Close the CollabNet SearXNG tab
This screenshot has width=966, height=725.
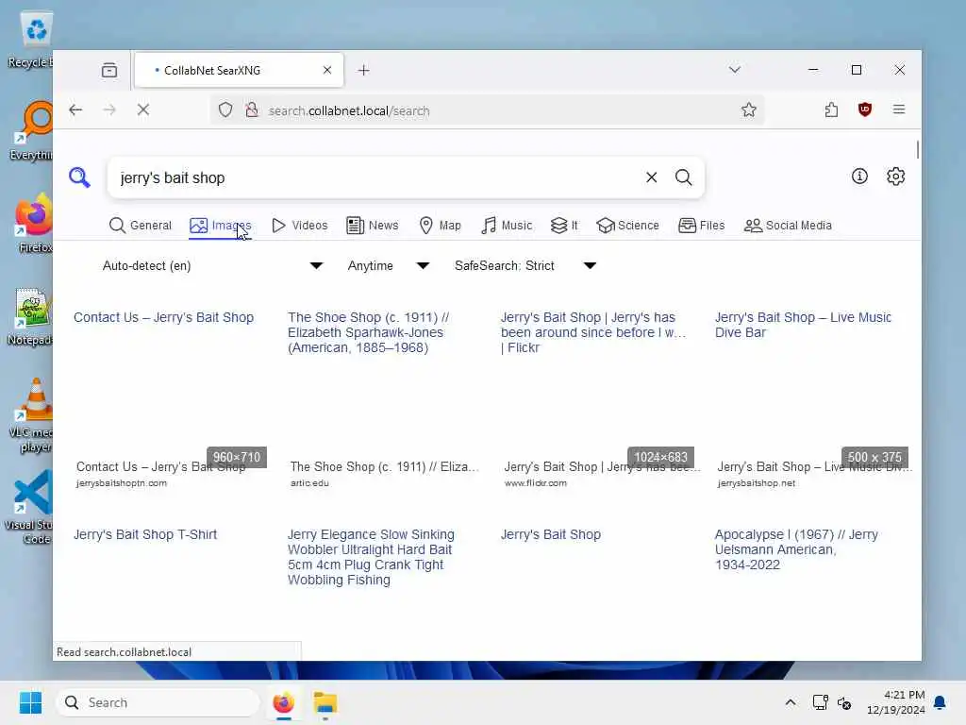[x=327, y=70]
